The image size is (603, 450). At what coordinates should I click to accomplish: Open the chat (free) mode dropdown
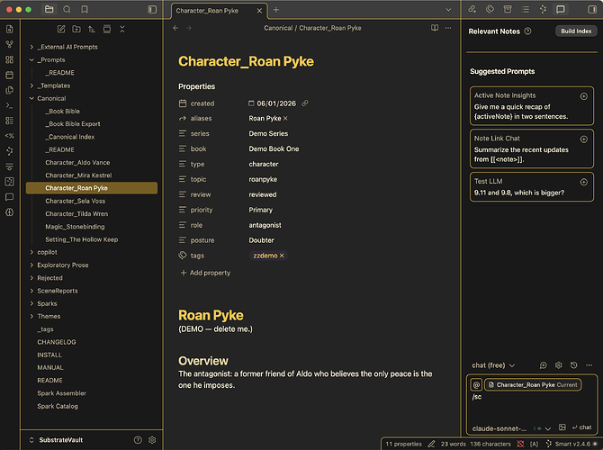pos(493,365)
